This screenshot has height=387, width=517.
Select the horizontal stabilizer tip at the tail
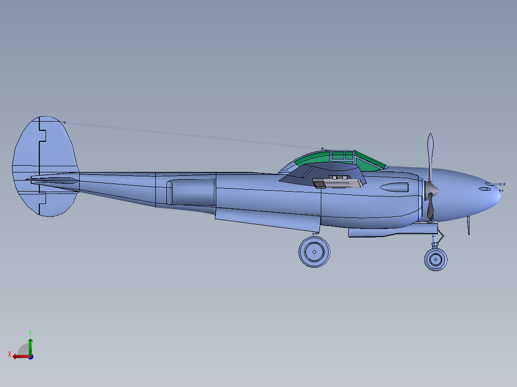53,180
